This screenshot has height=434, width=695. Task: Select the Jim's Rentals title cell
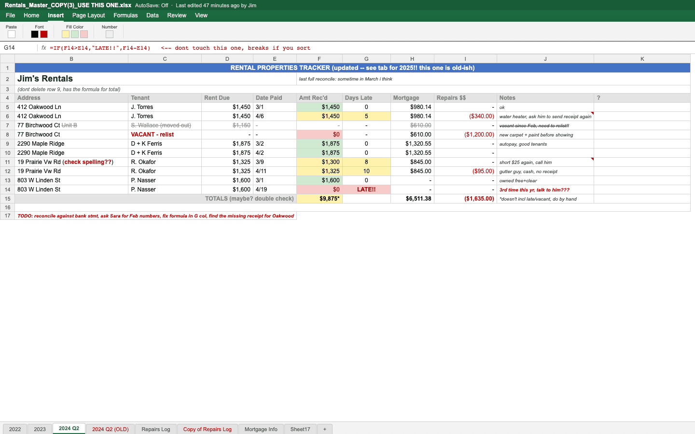pos(156,79)
